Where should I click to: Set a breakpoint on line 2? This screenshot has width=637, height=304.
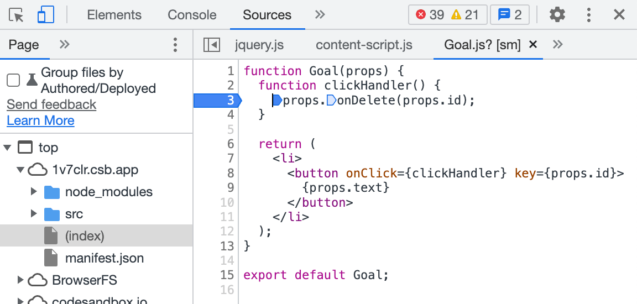tap(231, 86)
